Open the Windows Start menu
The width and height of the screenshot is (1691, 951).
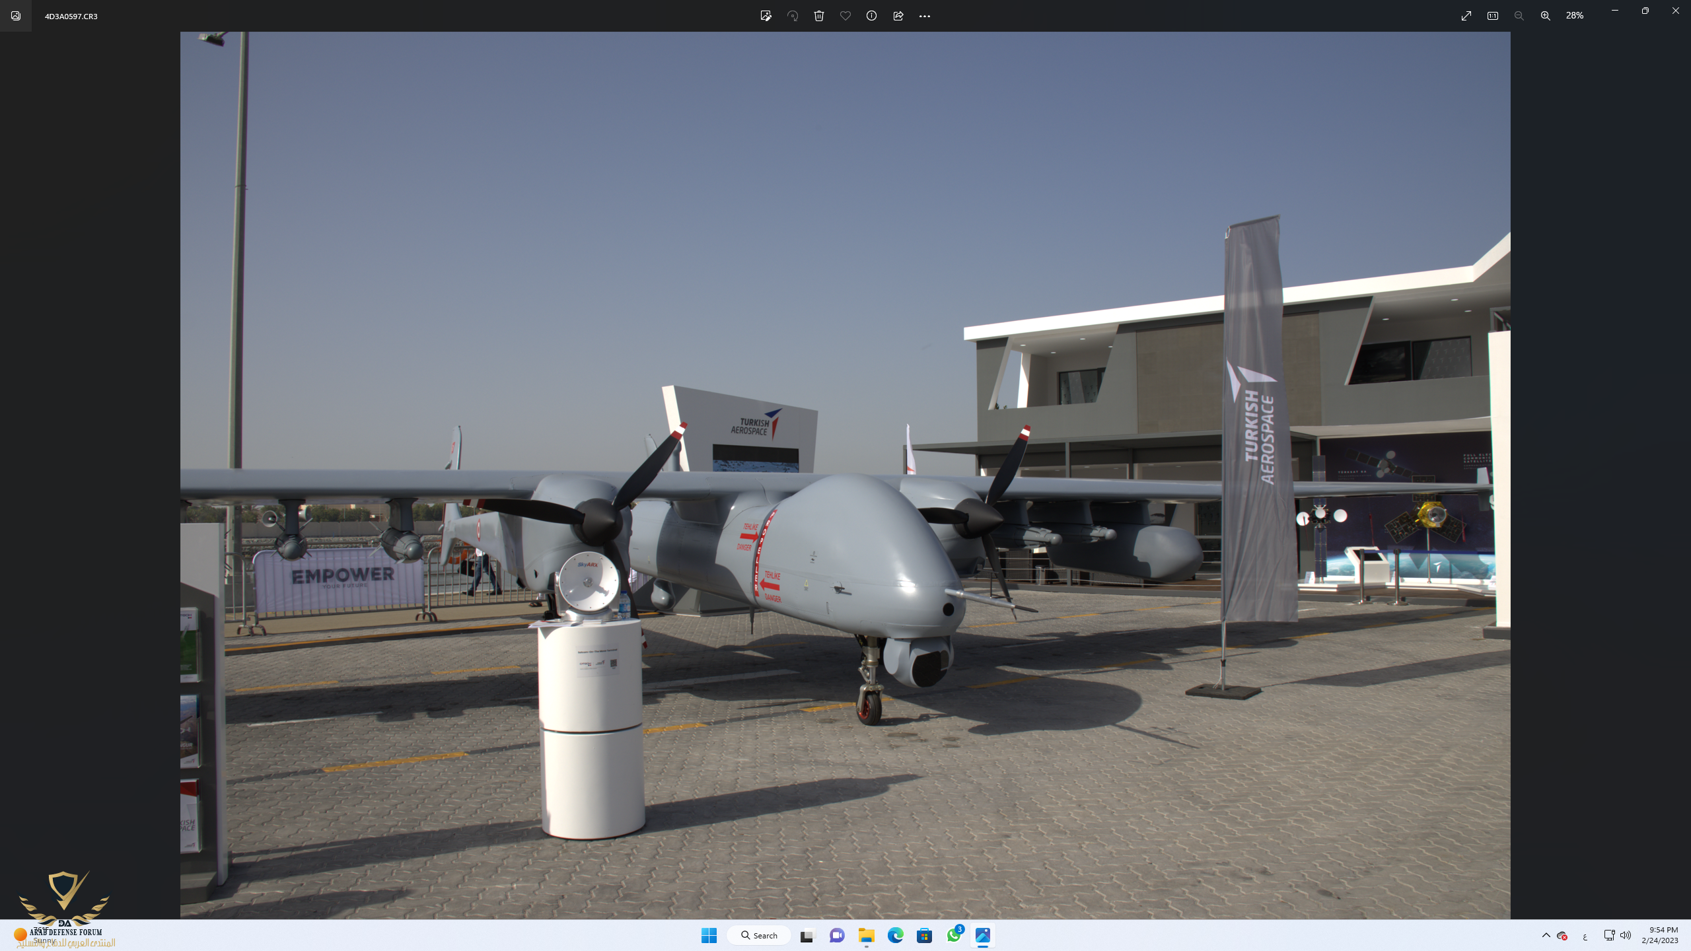[x=709, y=935]
